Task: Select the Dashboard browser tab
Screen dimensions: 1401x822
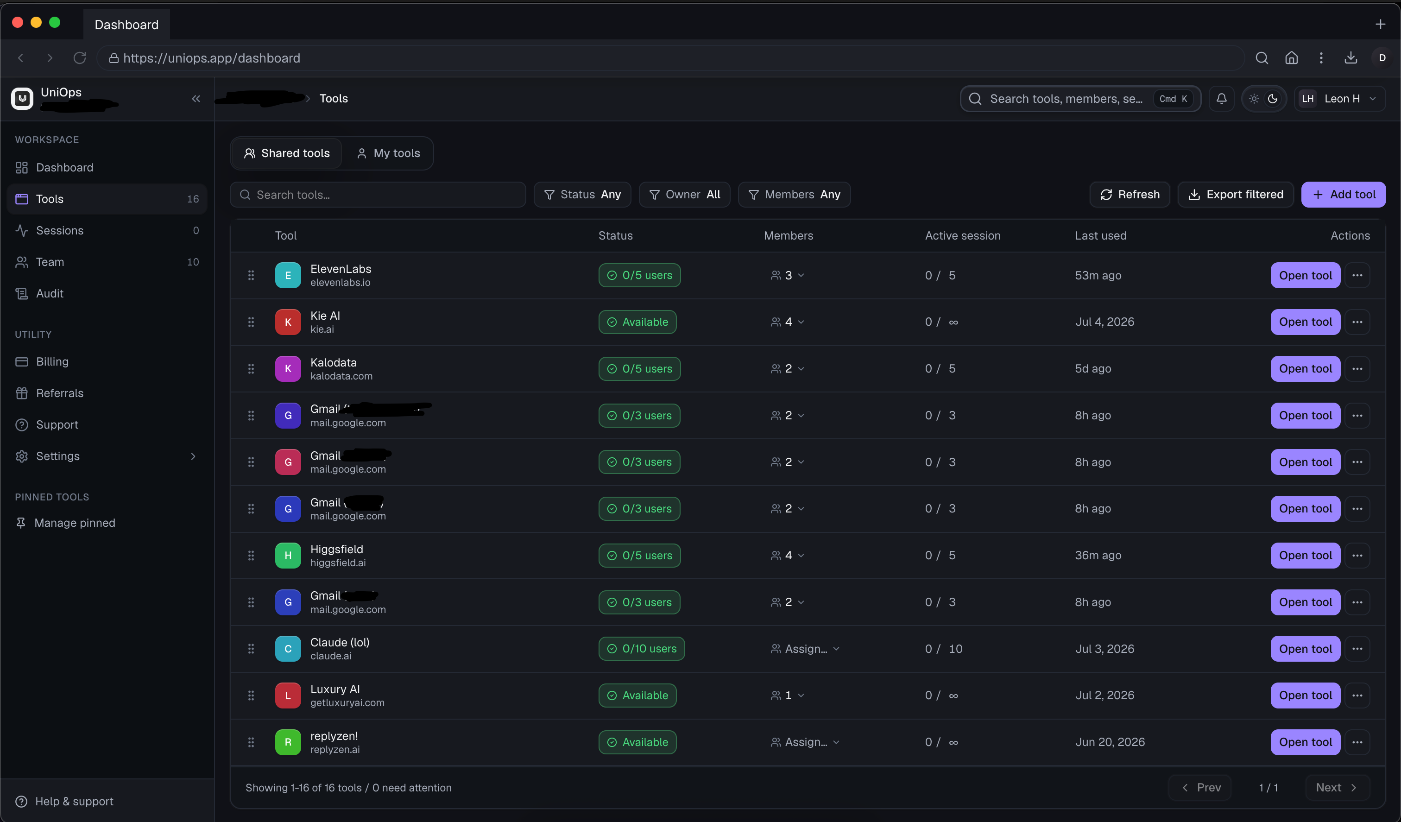Action: [x=126, y=25]
